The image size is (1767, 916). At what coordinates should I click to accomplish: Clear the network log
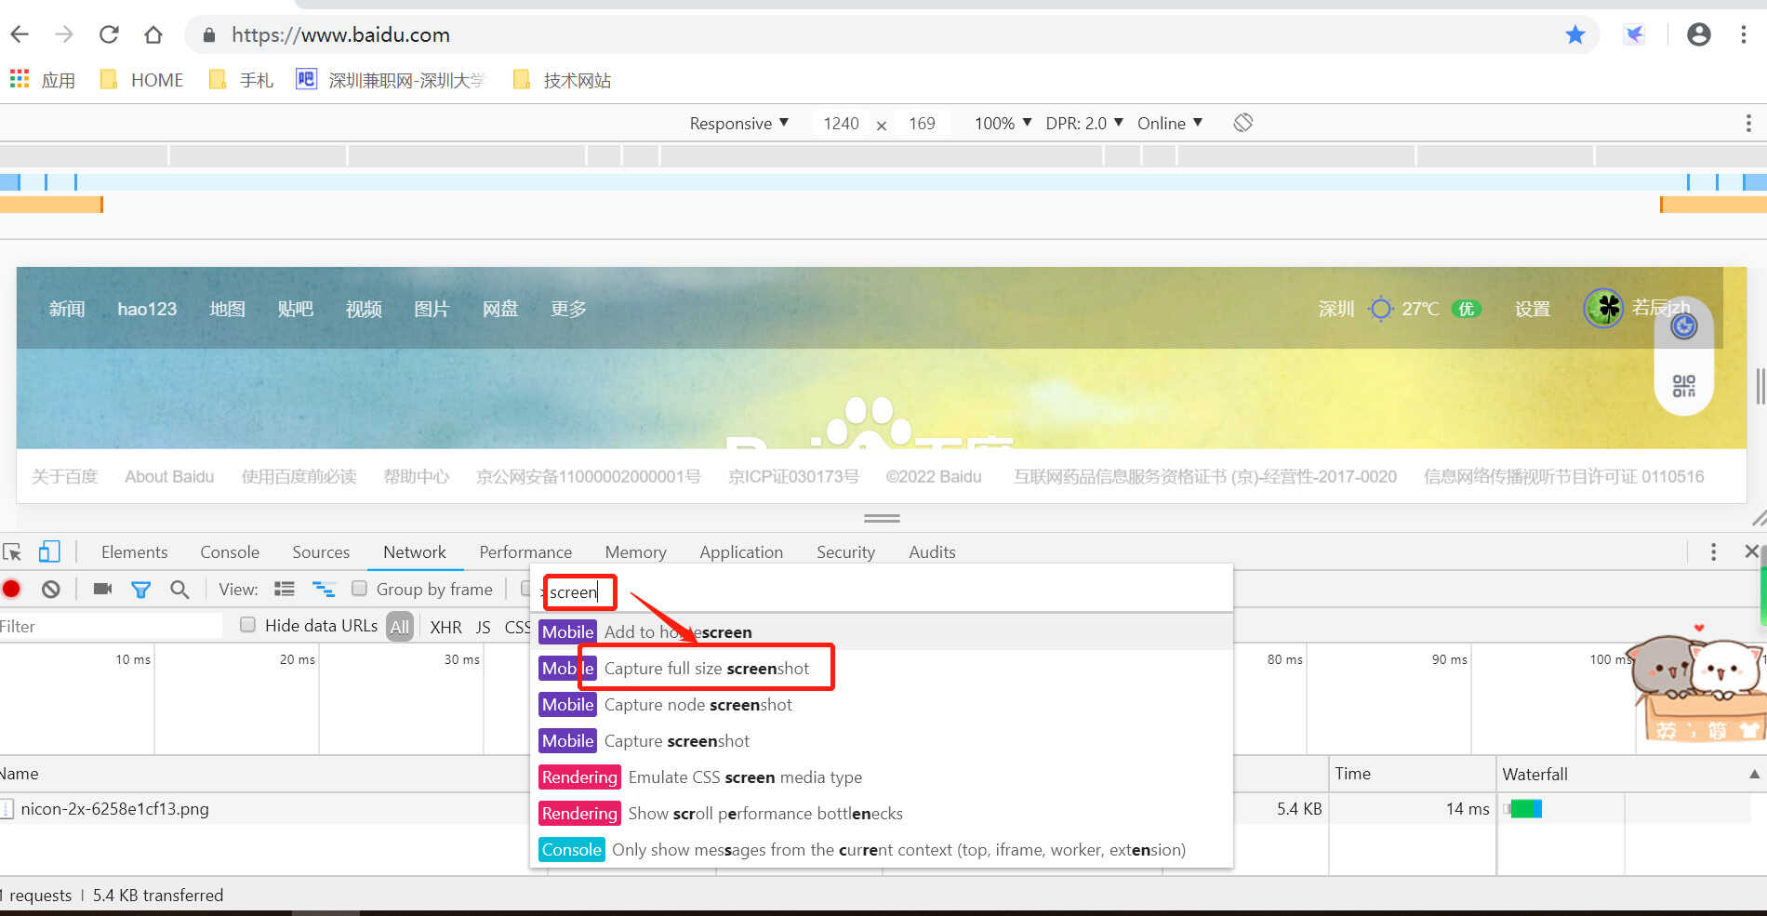point(51,589)
